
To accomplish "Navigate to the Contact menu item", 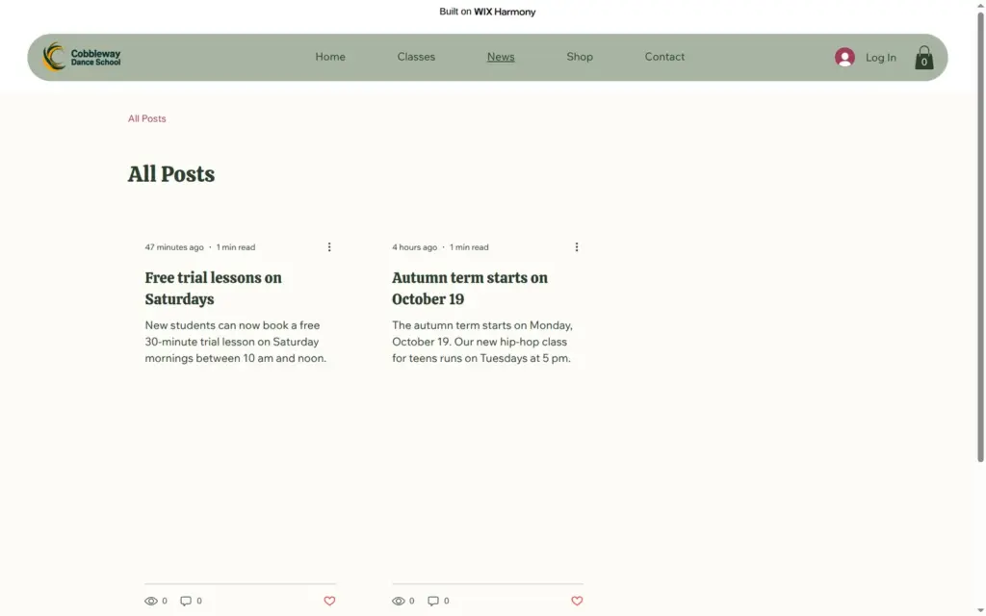I will pos(664,57).
